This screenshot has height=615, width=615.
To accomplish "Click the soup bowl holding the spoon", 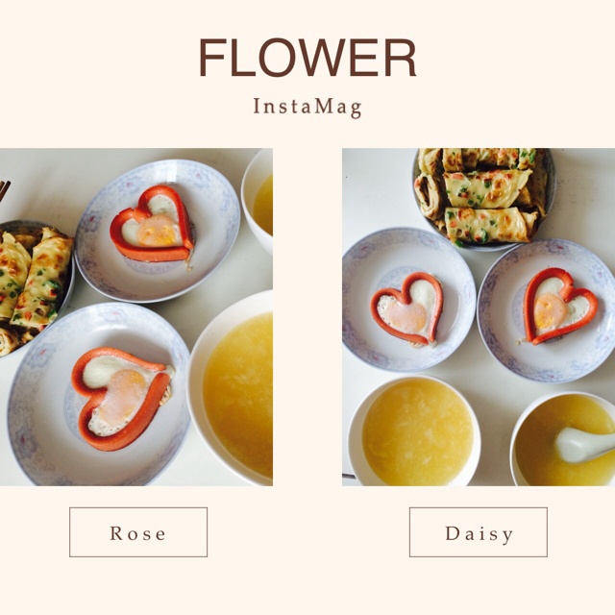I will (x=563, y=439).
